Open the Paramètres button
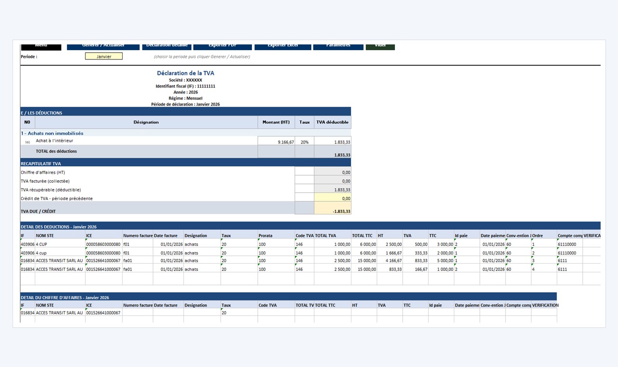This screenshot has height=367, width=618. tap(338, 46)
